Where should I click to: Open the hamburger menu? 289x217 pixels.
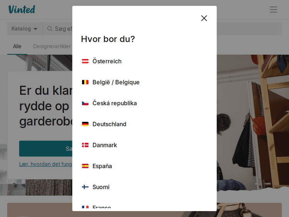(x=273, y=9)
